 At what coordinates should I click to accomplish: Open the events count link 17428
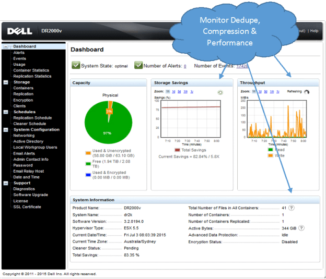click(x=242, y=66)
